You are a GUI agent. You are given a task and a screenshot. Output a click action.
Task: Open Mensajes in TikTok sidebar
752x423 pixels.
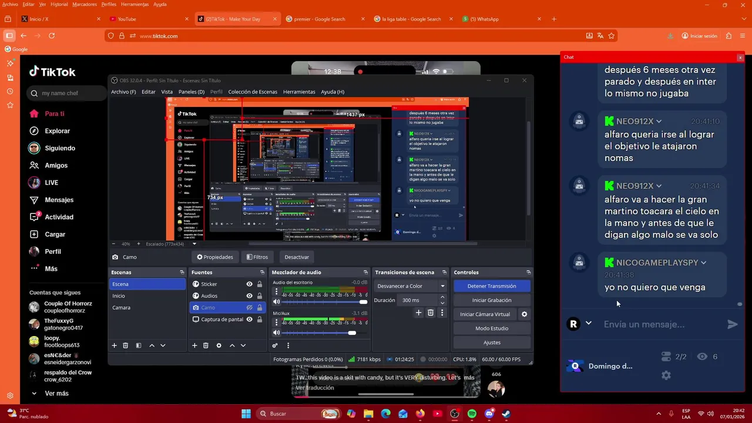point(59,200)
